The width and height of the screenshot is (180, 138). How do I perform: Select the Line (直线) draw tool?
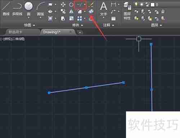coord(6,8)
